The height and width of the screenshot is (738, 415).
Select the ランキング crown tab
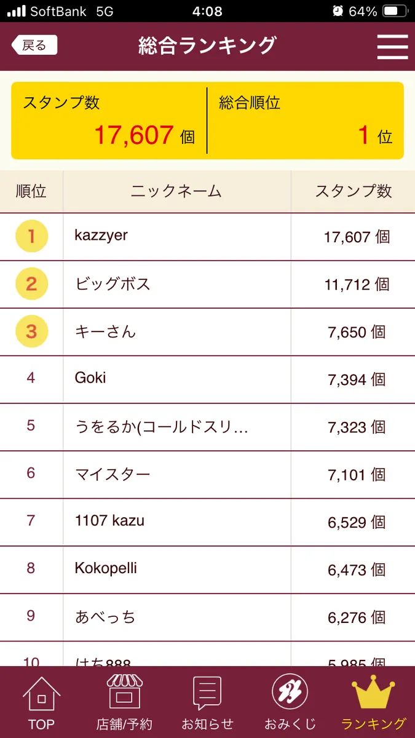click(x=373, y=702)
